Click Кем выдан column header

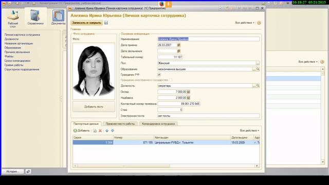point(192,138)
